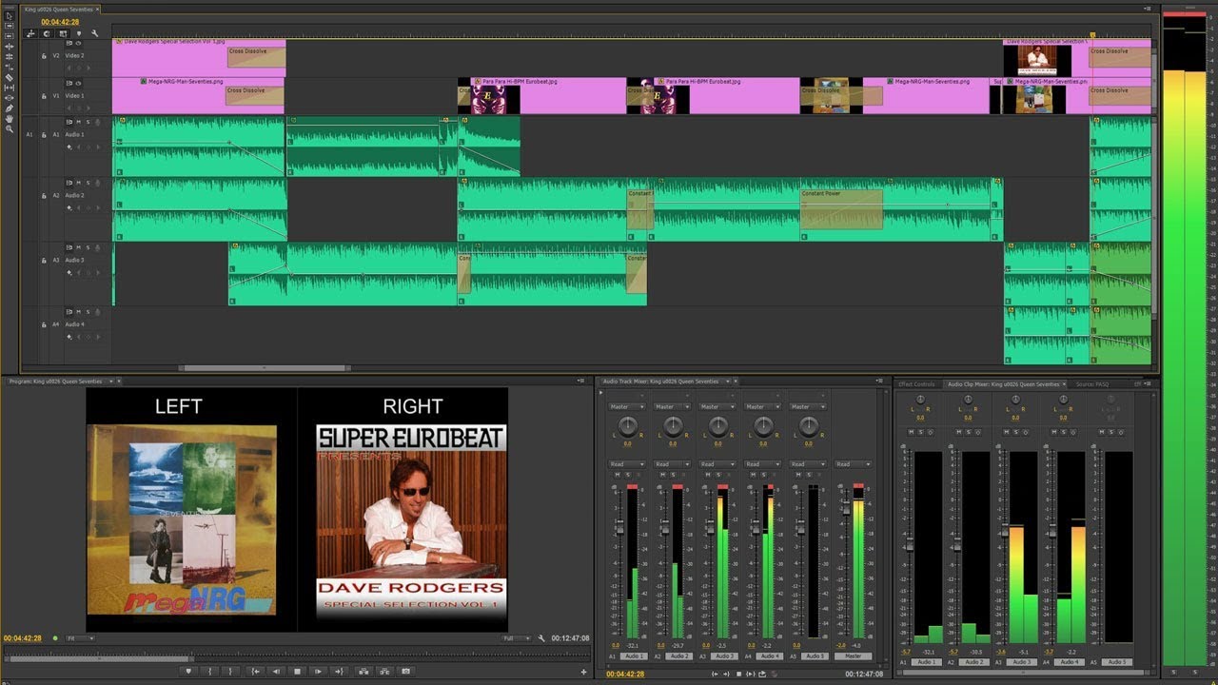Click Audio 1 name in Track Mixer

(635, 656)
